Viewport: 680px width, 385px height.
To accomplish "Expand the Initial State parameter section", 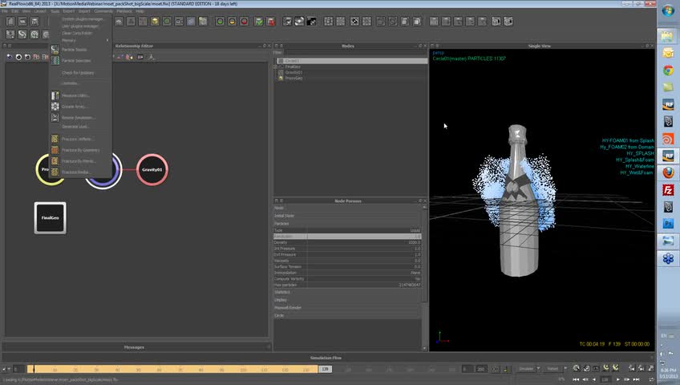I will pos(285,216).
